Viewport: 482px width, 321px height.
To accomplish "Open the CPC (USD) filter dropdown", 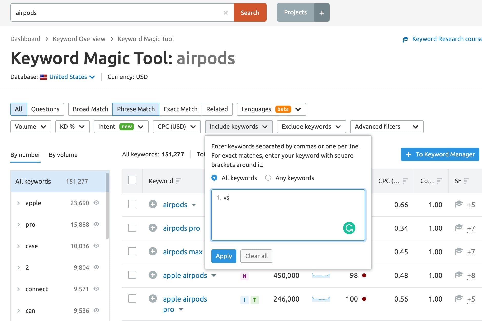I will click(x=177, y=127).
